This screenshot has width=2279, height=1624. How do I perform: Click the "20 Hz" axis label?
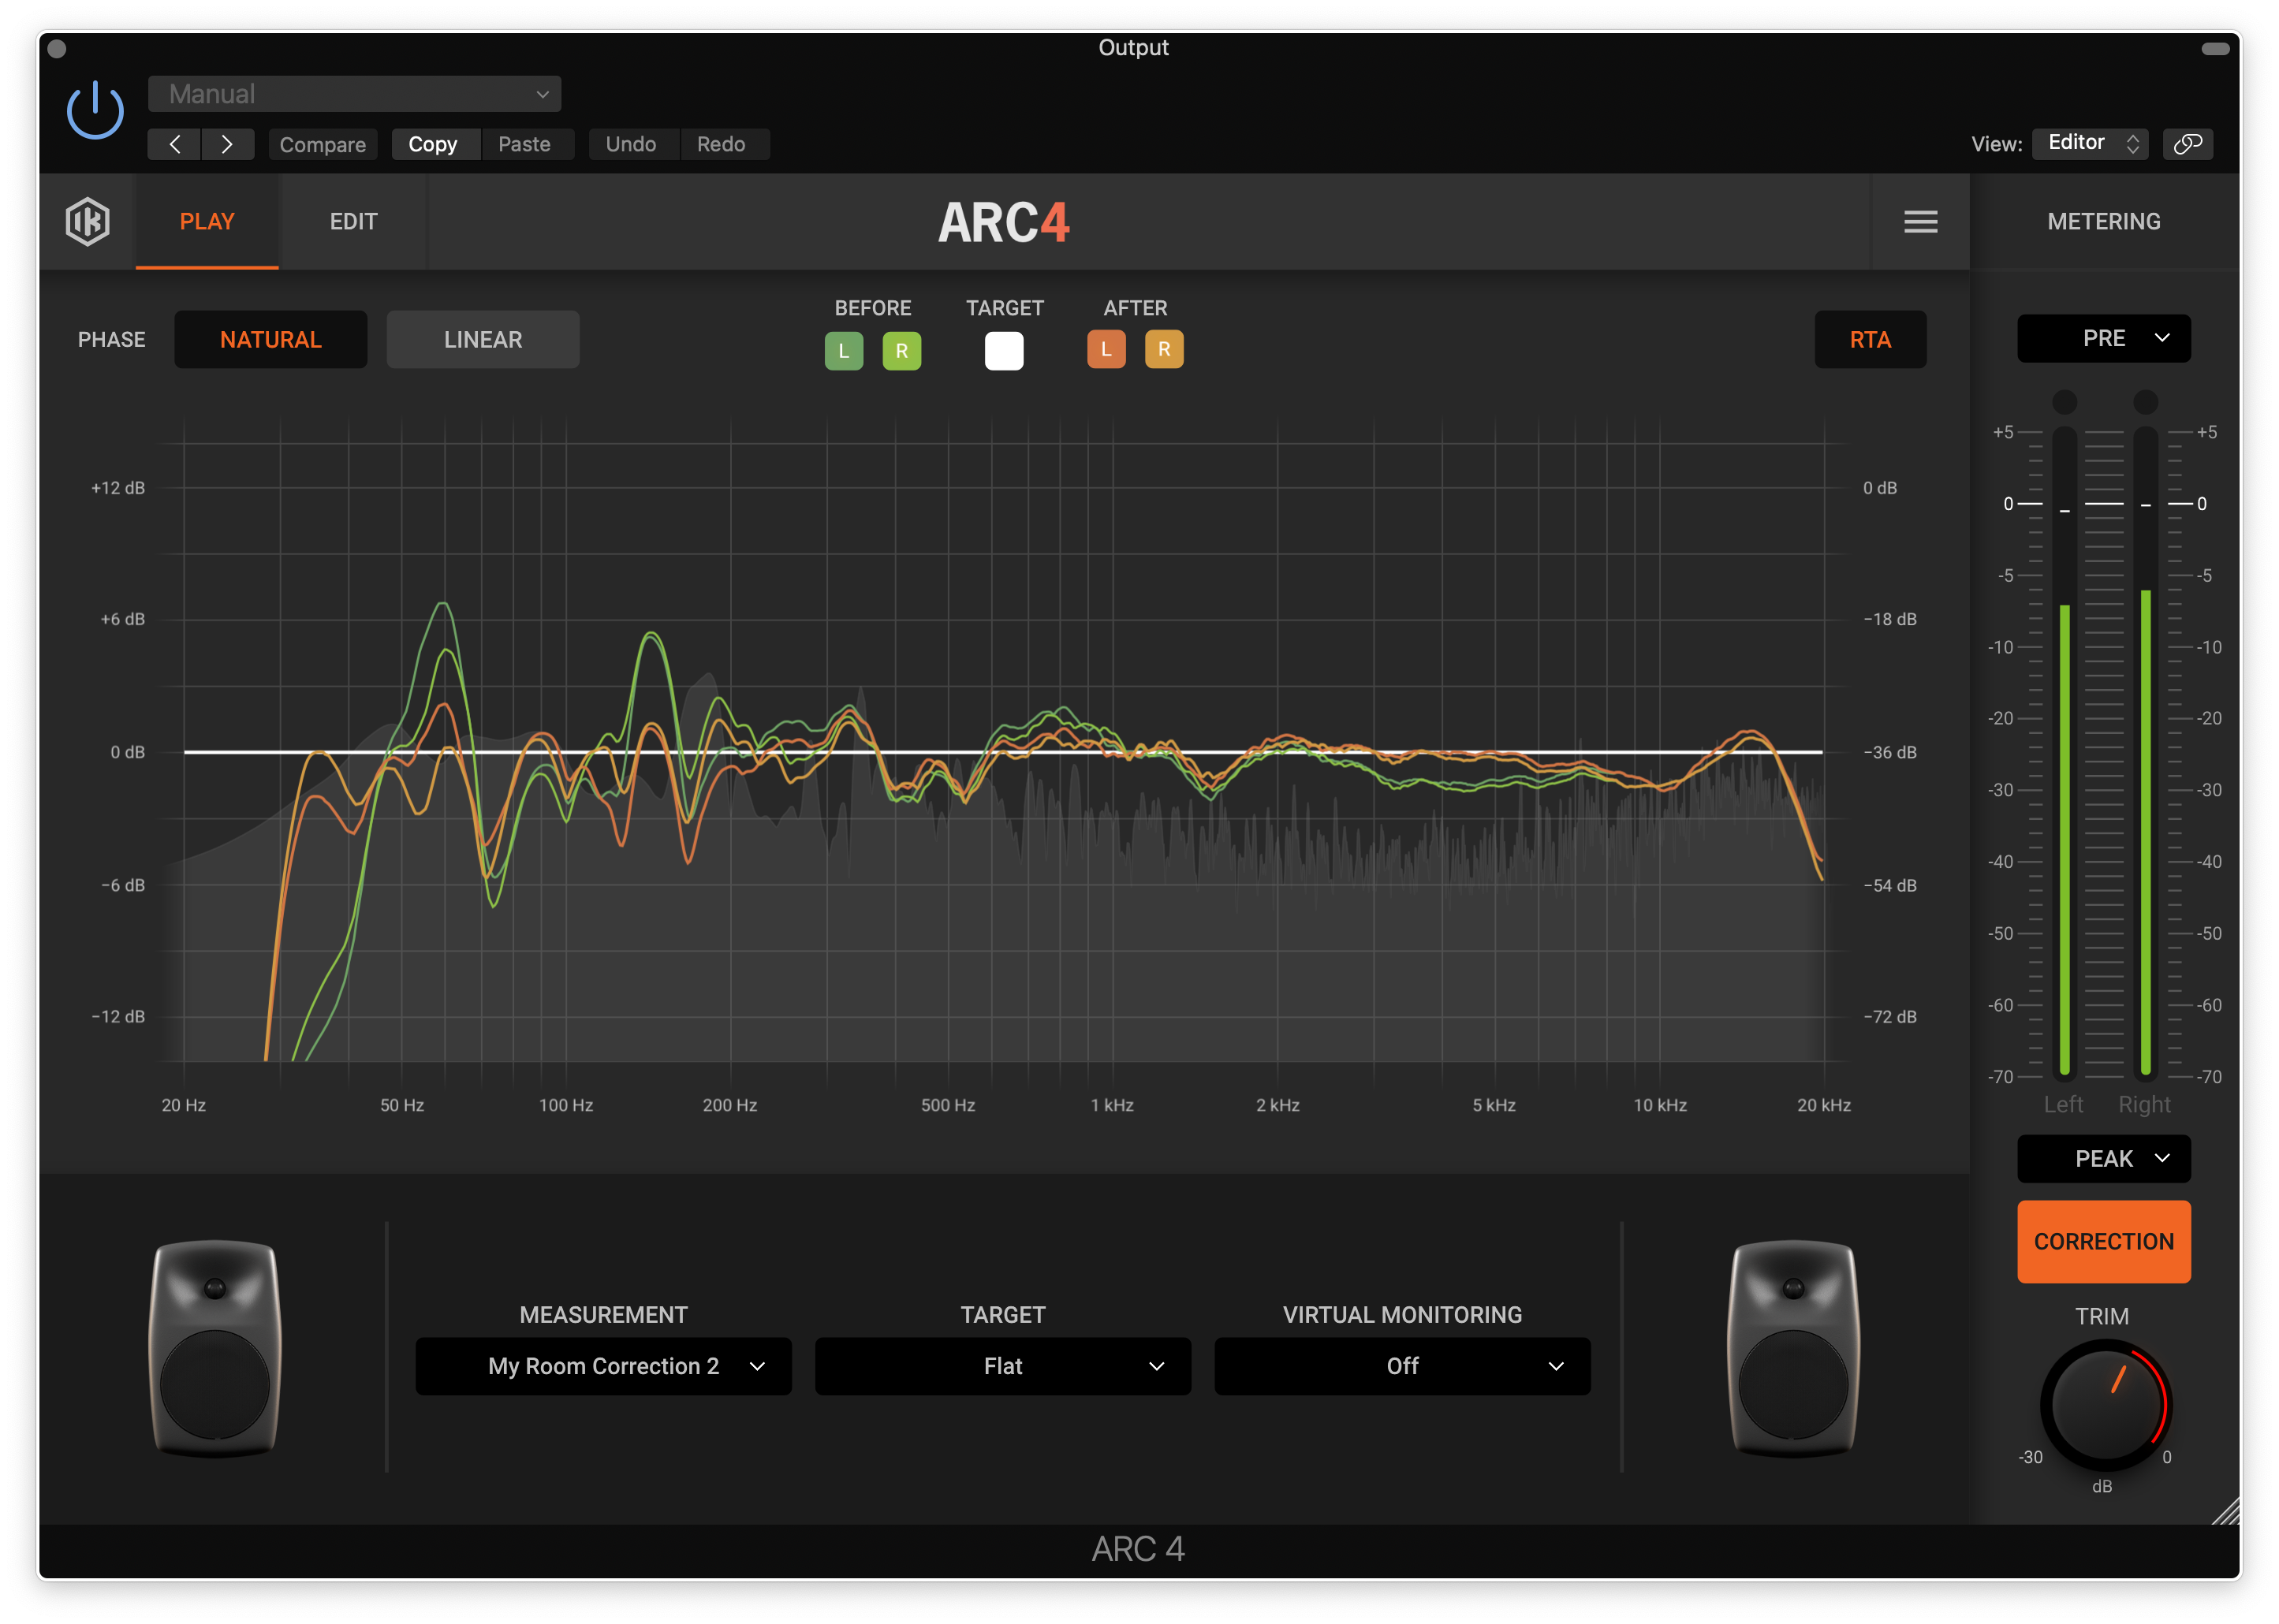point(184,1105)
